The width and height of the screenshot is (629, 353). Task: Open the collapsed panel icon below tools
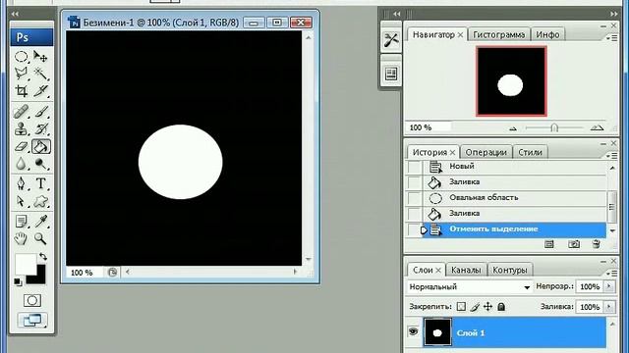pyautogui.click(x=391, y=75)
